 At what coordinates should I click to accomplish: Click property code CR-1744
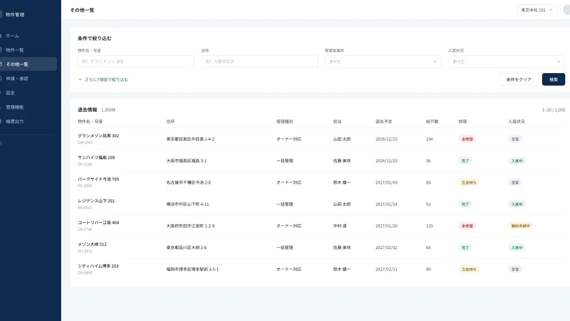click(85, 229)
